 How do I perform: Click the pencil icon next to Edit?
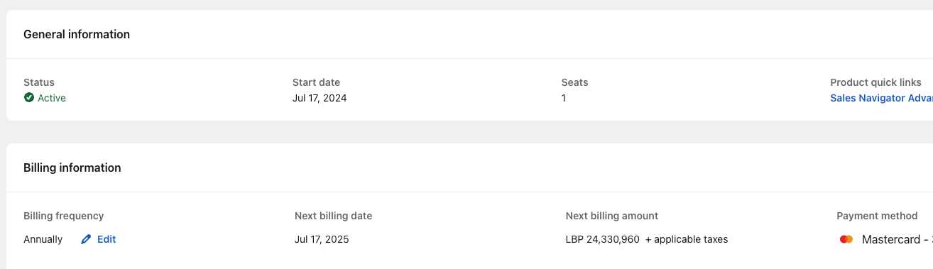point(86,239)
